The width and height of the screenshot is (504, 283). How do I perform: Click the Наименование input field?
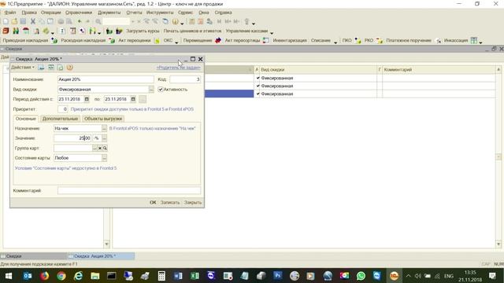106,79
